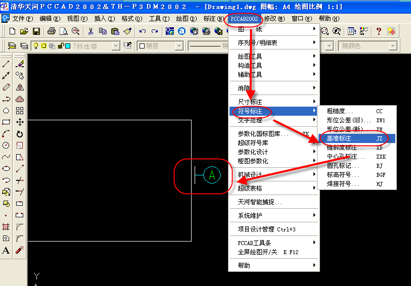This screenshot has height=286, width=411.
Task: Click the Find and Replace abc icon
Action: point(75,31)
